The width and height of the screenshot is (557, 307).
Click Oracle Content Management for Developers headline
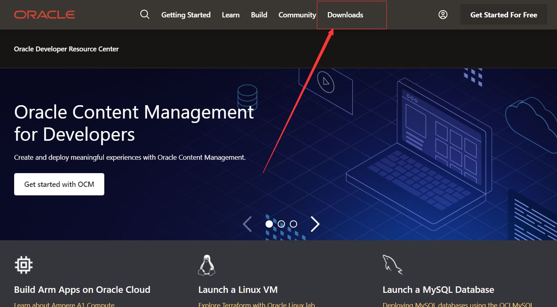[x=134, y=123]
